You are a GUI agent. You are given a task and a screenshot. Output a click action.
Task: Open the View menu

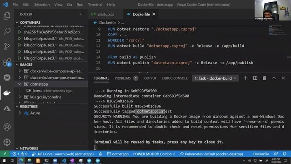pos(58,5)
